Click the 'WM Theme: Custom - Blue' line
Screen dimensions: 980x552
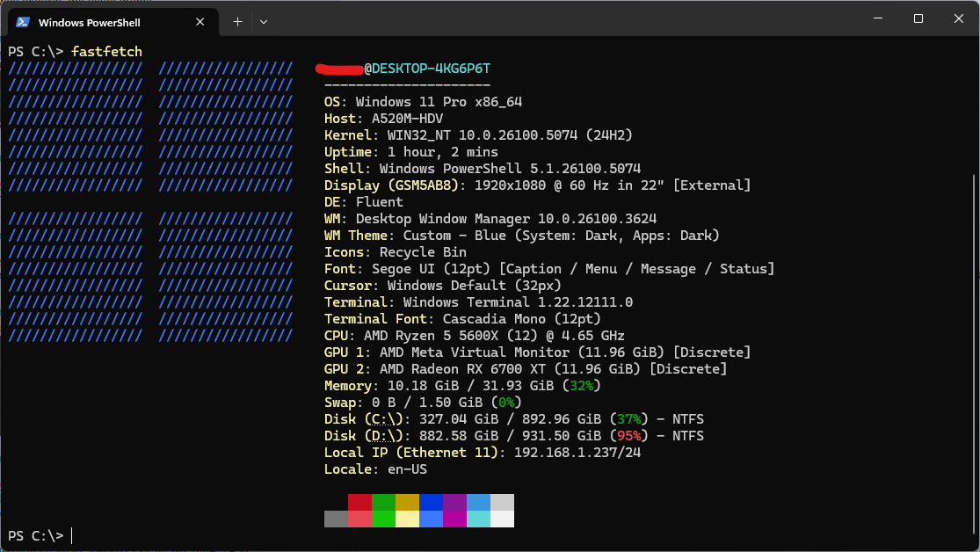(522, 236)
